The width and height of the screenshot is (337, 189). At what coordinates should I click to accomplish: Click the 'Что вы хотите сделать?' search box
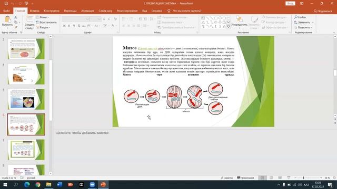click(x=184, y=10)
